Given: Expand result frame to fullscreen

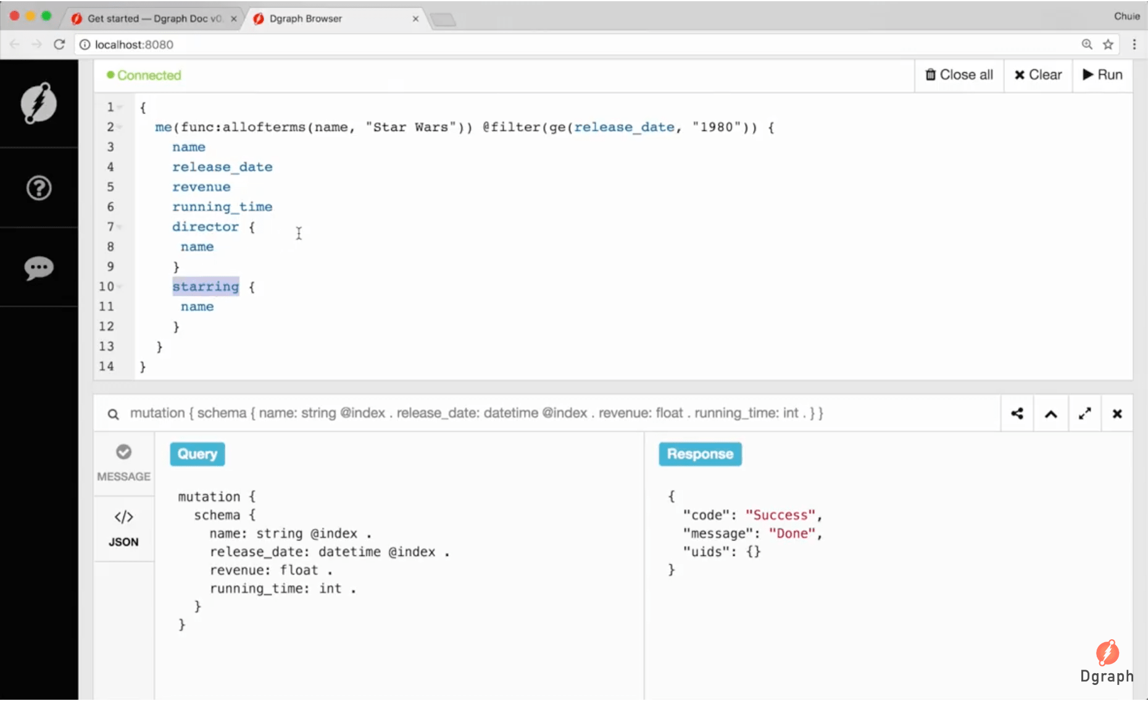Looking at the screenshot, I should tap(1084, 413).
